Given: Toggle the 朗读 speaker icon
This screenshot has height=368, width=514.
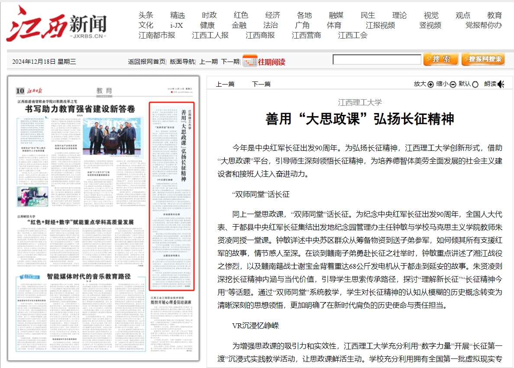Looking at the screenshot, I should (x=501, y=84).
